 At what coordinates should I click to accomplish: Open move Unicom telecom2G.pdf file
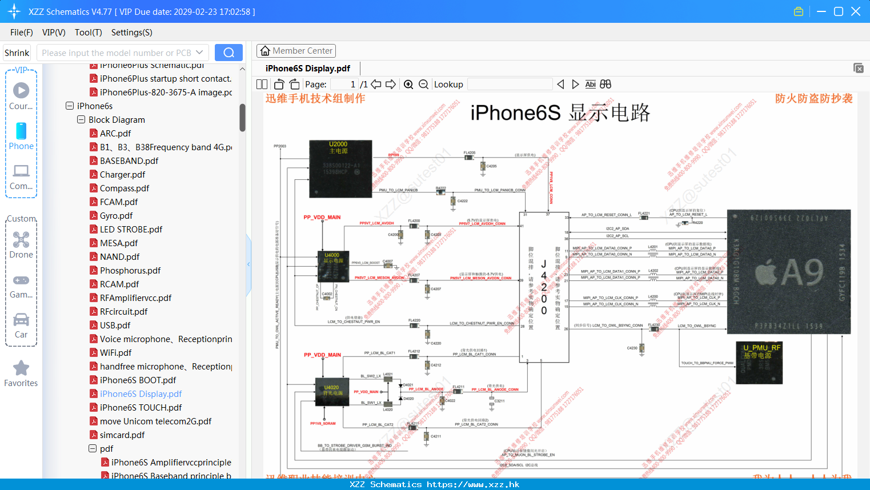click(x=155, y=421)
